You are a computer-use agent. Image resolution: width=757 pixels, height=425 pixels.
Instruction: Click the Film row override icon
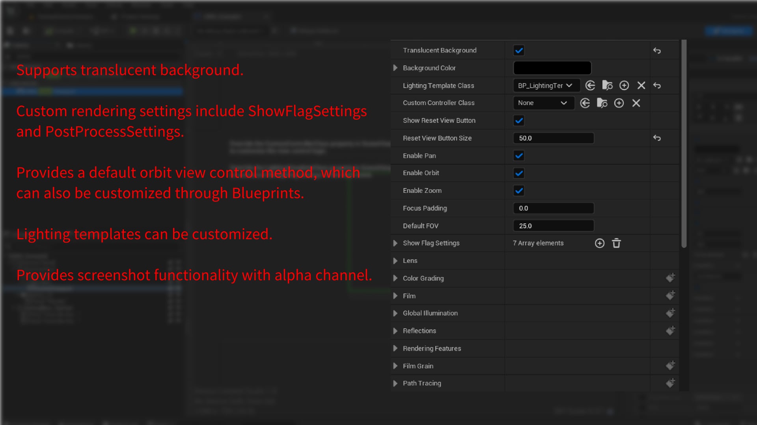670,296
